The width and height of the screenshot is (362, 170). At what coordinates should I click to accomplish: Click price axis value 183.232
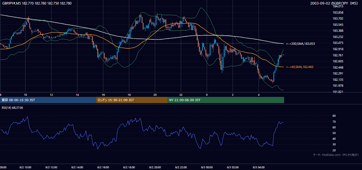pos(338,37)
